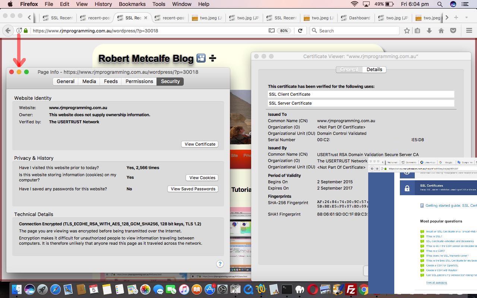
Task: Click the help question mark in Page Info
Action: click(220, 264)
